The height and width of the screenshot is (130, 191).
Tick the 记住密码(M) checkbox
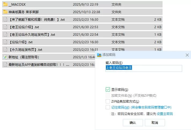108,107
